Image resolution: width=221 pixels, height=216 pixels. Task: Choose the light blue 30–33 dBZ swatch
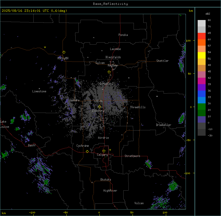[202, 100]
